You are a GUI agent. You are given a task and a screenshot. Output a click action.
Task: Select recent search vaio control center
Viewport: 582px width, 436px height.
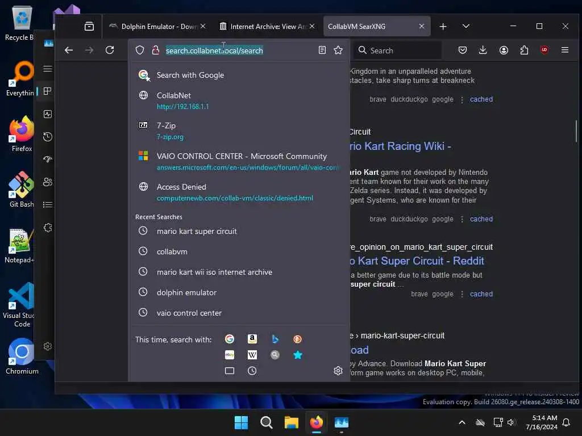(239, 313)
